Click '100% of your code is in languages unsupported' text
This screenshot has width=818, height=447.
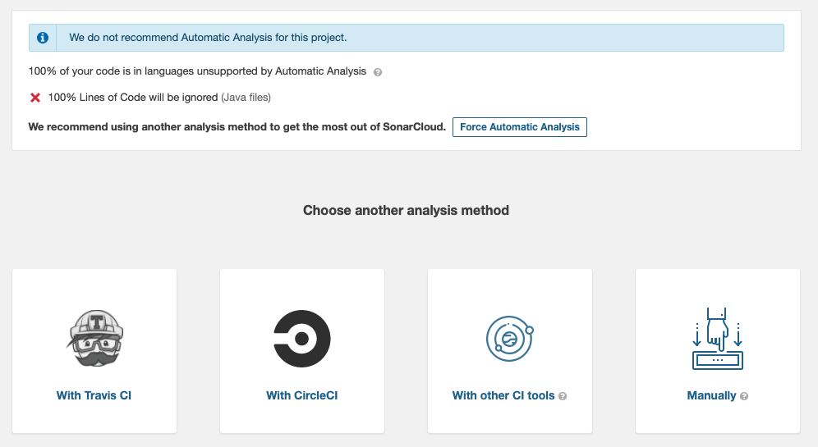point(197,71)
